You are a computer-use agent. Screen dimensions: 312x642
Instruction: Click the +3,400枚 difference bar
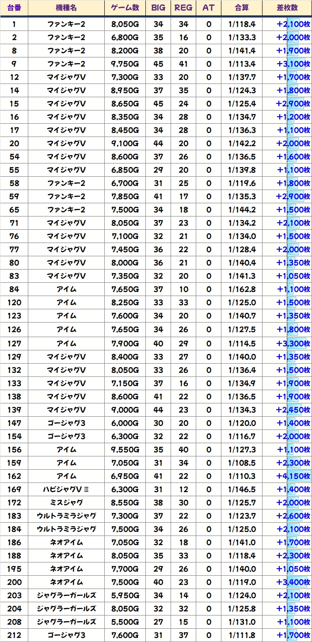click(x=293, y=582)
